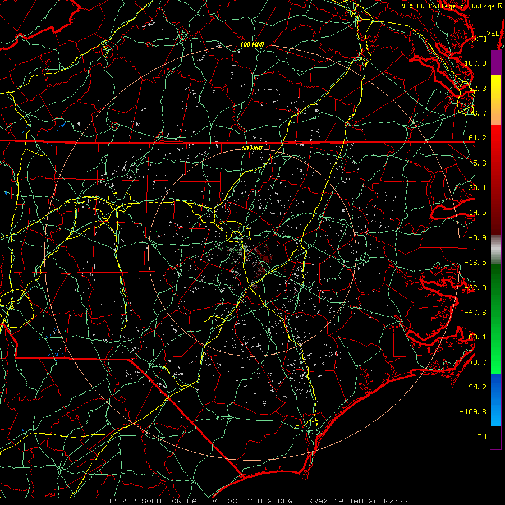Viewport: 505px width, 505px height.
Task: Click the -0.9 legend value
Action: pyautogui.click(x=478, y=238)
